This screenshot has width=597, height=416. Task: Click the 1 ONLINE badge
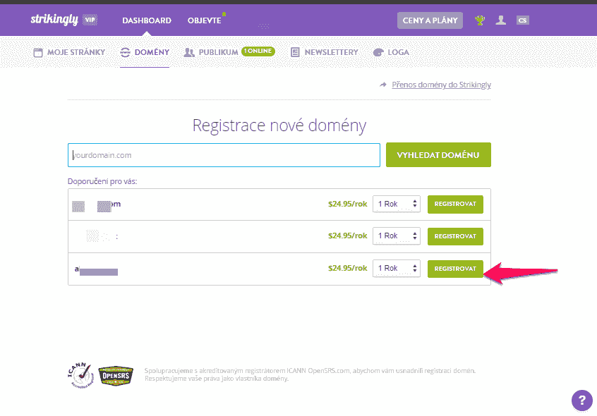tap(258, 51)
